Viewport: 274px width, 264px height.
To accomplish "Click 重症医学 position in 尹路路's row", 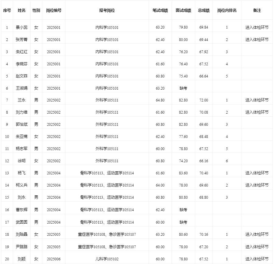I will pyautogui.click(x=107, y=247).
